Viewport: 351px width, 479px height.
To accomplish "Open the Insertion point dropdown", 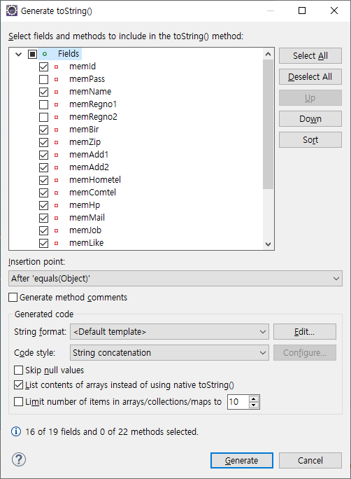I will tap(175, 278).
